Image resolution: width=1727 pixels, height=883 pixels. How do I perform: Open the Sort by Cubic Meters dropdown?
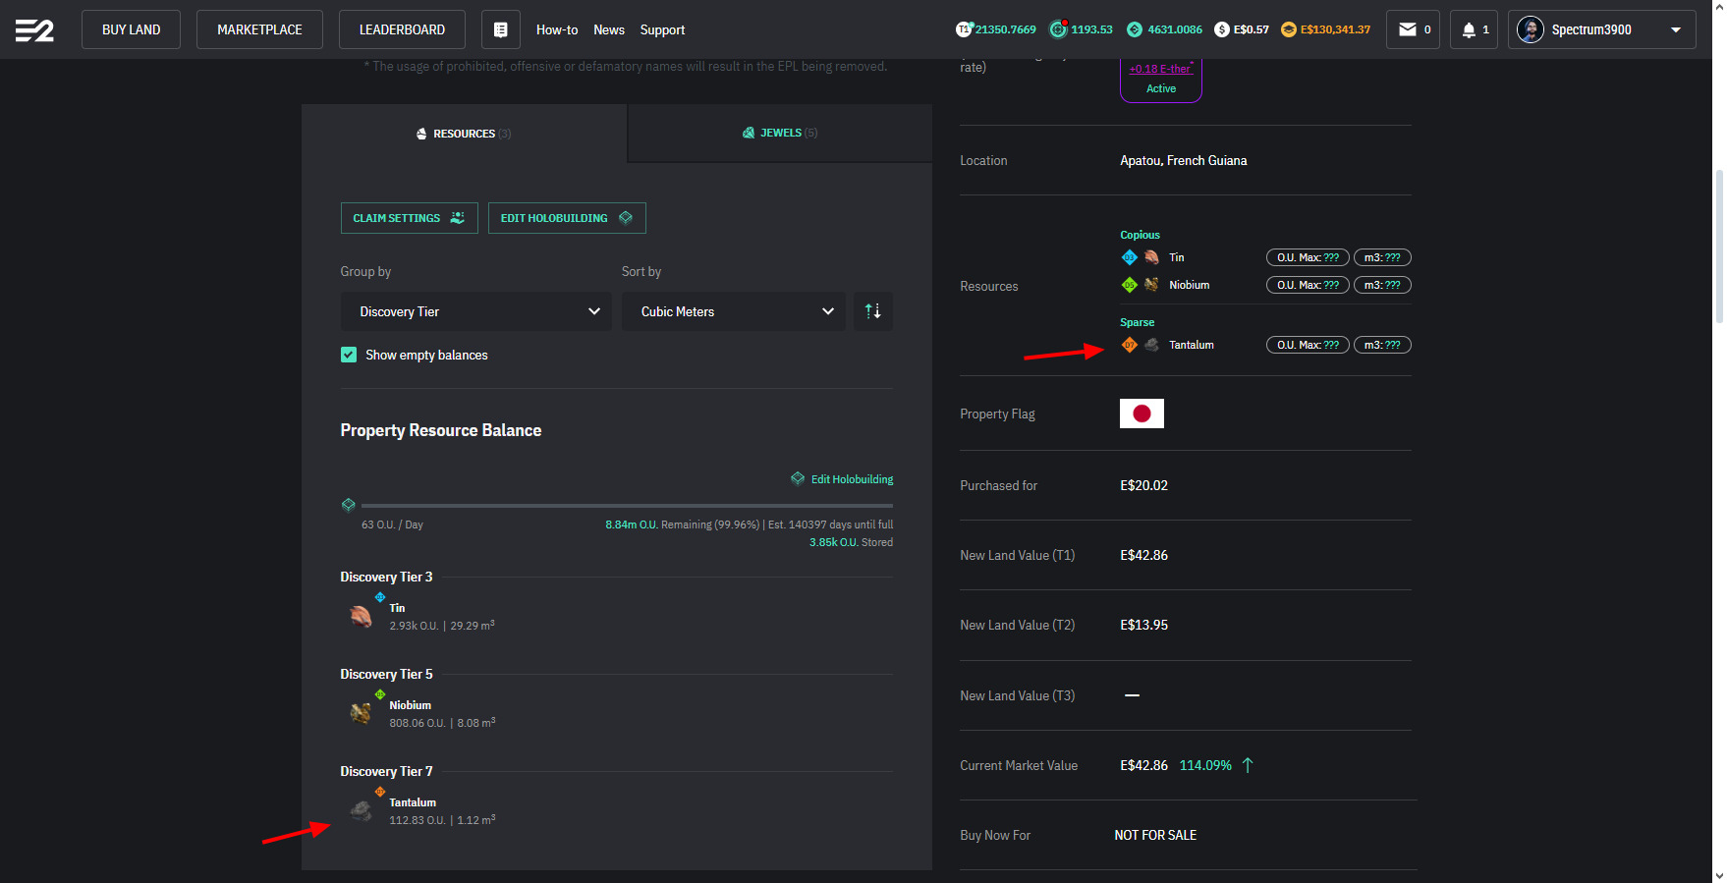click(733, 311)
